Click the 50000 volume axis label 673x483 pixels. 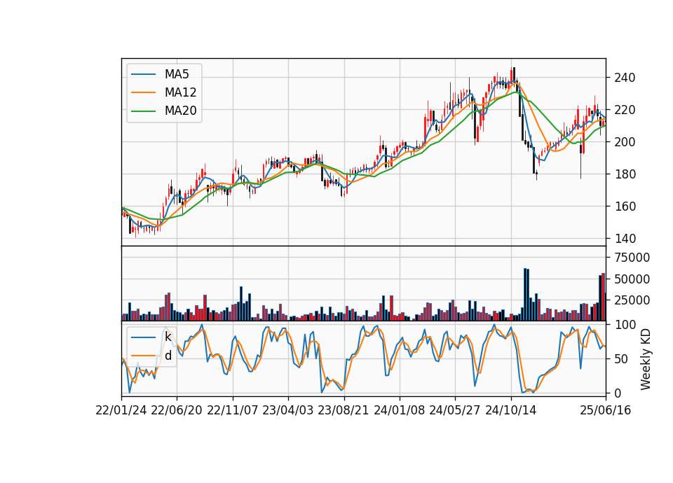[x=632, y=279]
